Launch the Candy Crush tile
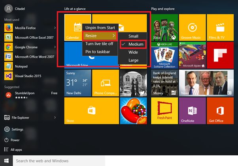The height and width of the screenshot is (166, 238). [133, 111]
